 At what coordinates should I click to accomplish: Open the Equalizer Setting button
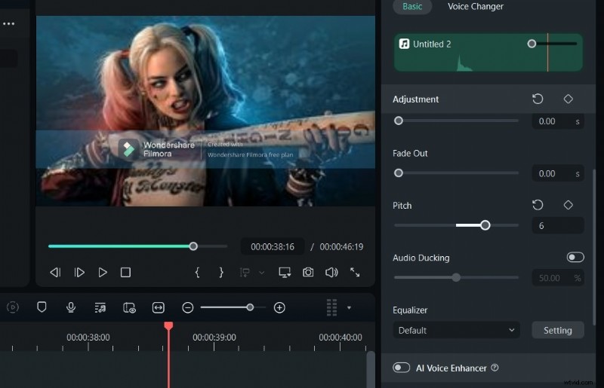click(557, 330)
